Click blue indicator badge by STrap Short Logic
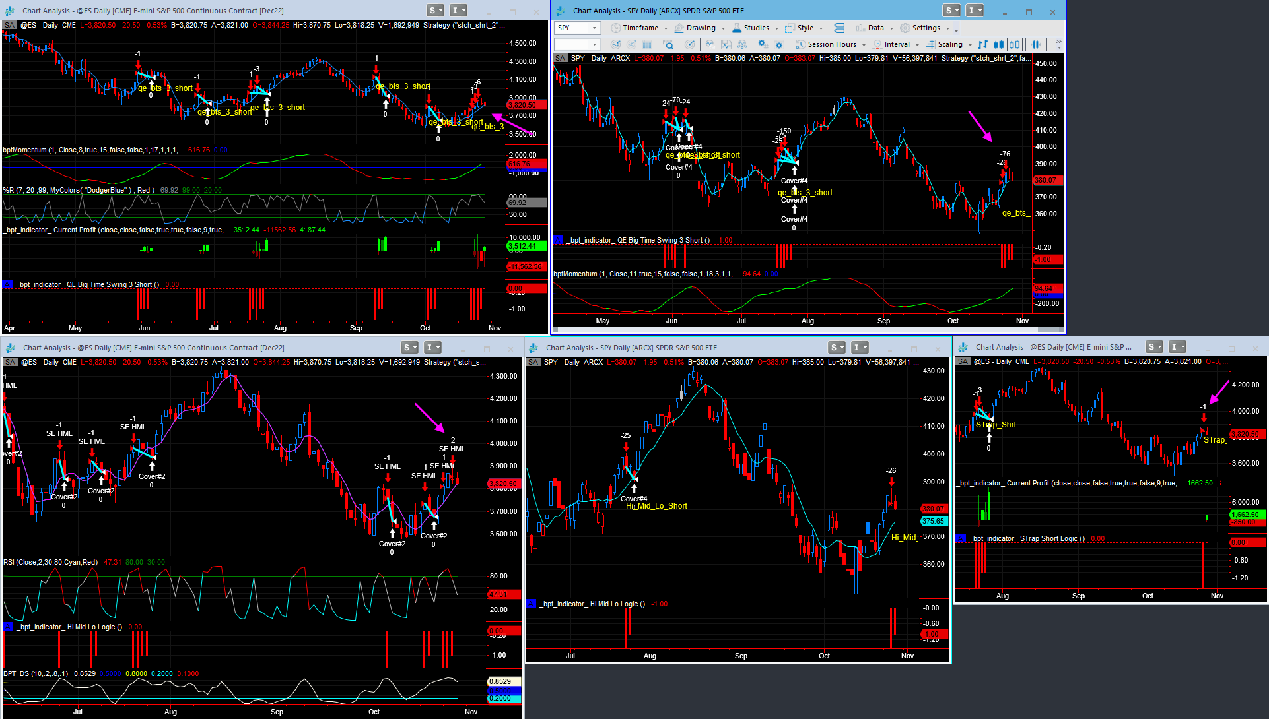 [961, 538]
